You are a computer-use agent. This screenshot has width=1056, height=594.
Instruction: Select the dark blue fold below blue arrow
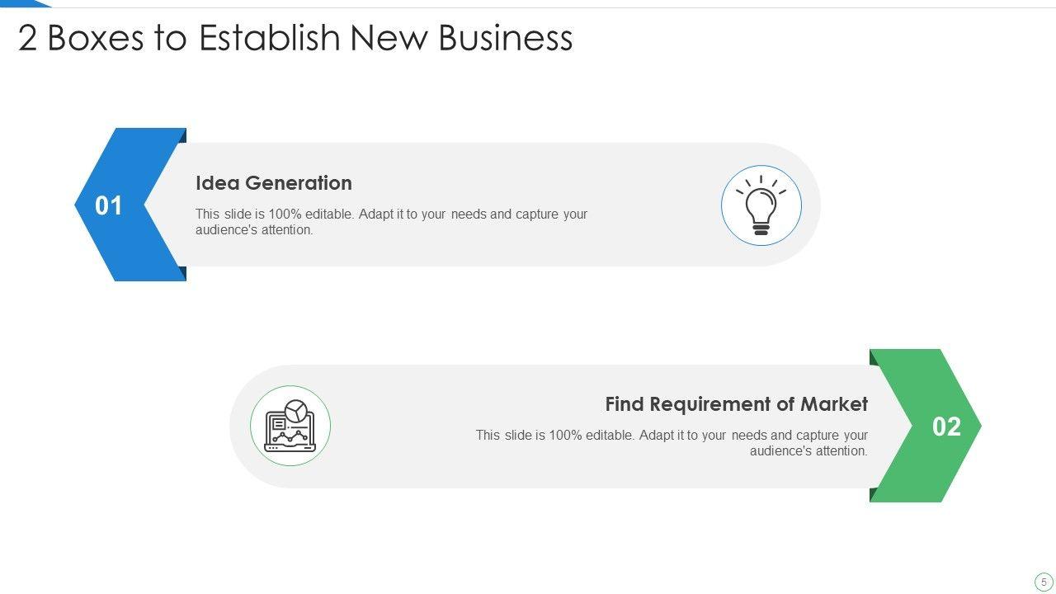(181, 273)
